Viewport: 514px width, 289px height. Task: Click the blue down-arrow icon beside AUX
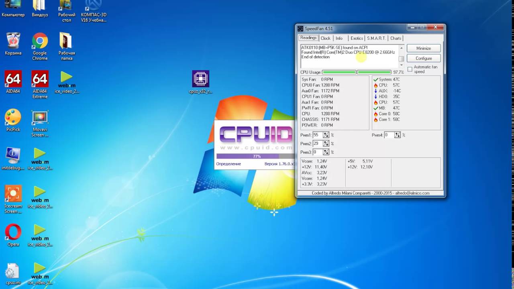pos(376,91)
